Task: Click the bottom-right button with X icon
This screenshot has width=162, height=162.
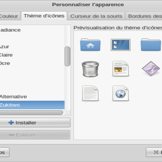Action: pyautogui.click(x=154, y=152)
